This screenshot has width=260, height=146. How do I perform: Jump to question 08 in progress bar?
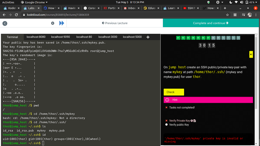pyautogui.click(x=213, y=38)
